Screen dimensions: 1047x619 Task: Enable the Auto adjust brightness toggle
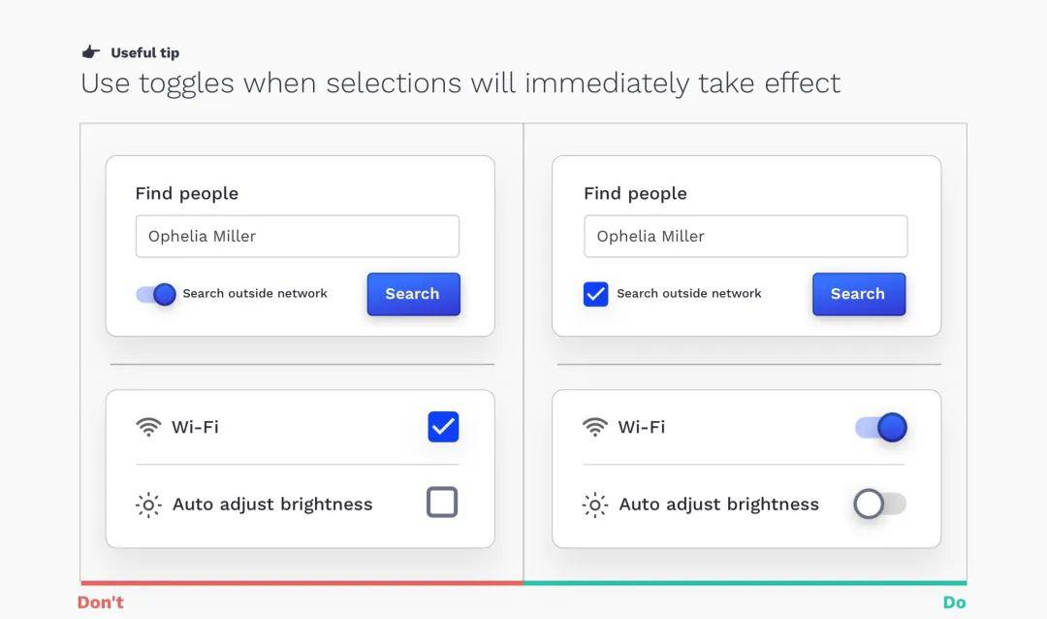click(880, 504)
